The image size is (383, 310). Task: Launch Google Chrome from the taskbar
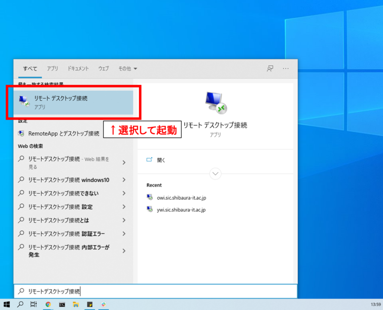(48, 304)
